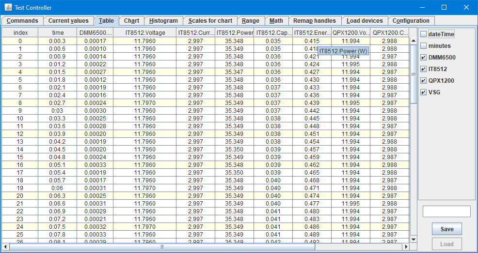Click the QPX1200.C... column header
Screen dimensions: 478x253
(390, 32)
